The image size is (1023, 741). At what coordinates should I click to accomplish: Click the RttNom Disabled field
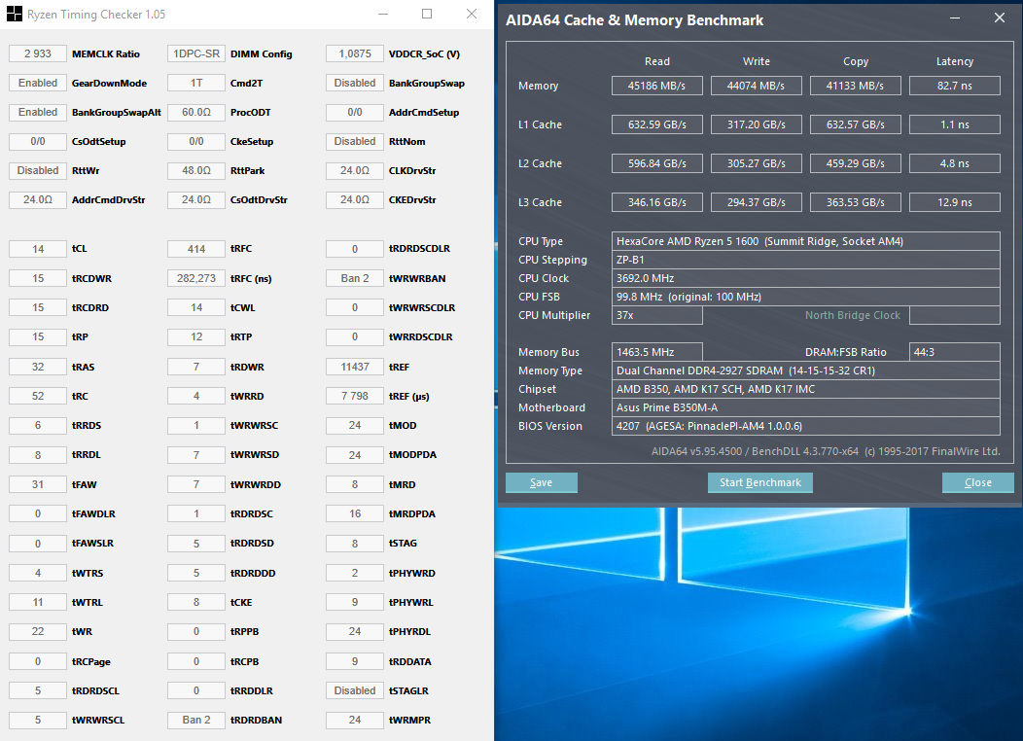point(355,141)
